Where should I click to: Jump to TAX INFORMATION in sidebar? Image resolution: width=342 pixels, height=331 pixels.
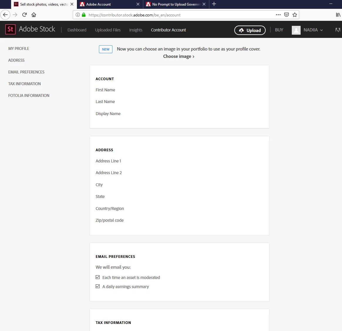tap(24, 84)
